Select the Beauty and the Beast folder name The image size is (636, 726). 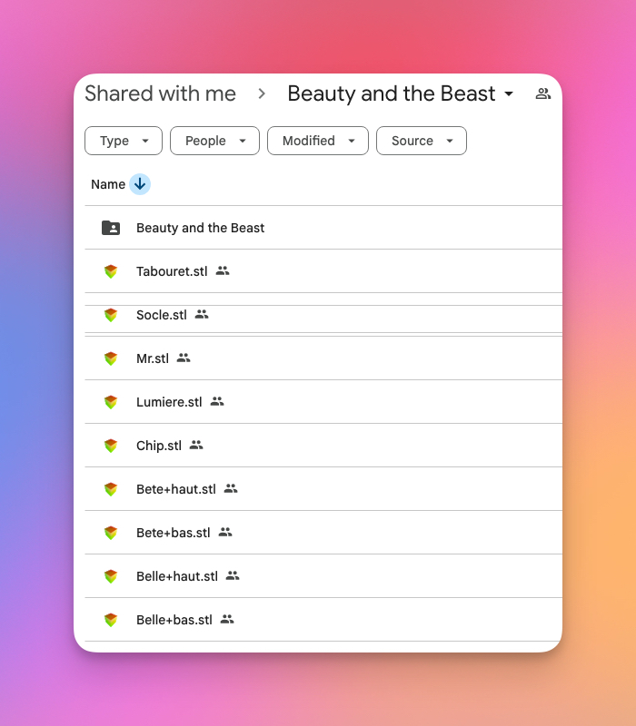click(x=200, y=228)
